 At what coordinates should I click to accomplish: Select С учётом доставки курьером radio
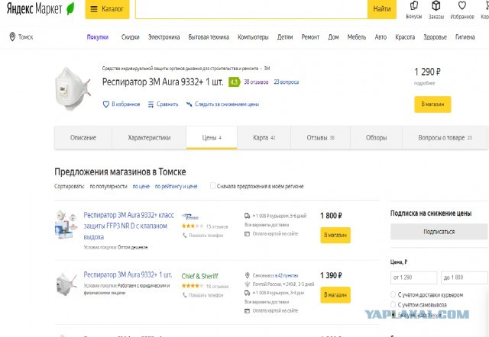pyautogui.click(x=393, y=294)
